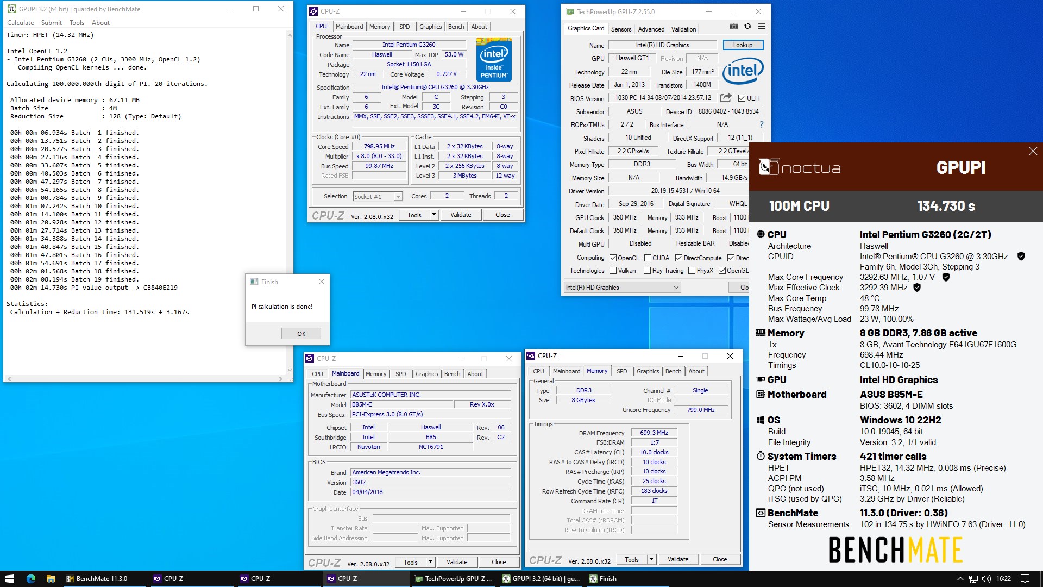
Task: Expand Tools arrow in the Mainboard CPU-Z window
Action: pos(430,562)
